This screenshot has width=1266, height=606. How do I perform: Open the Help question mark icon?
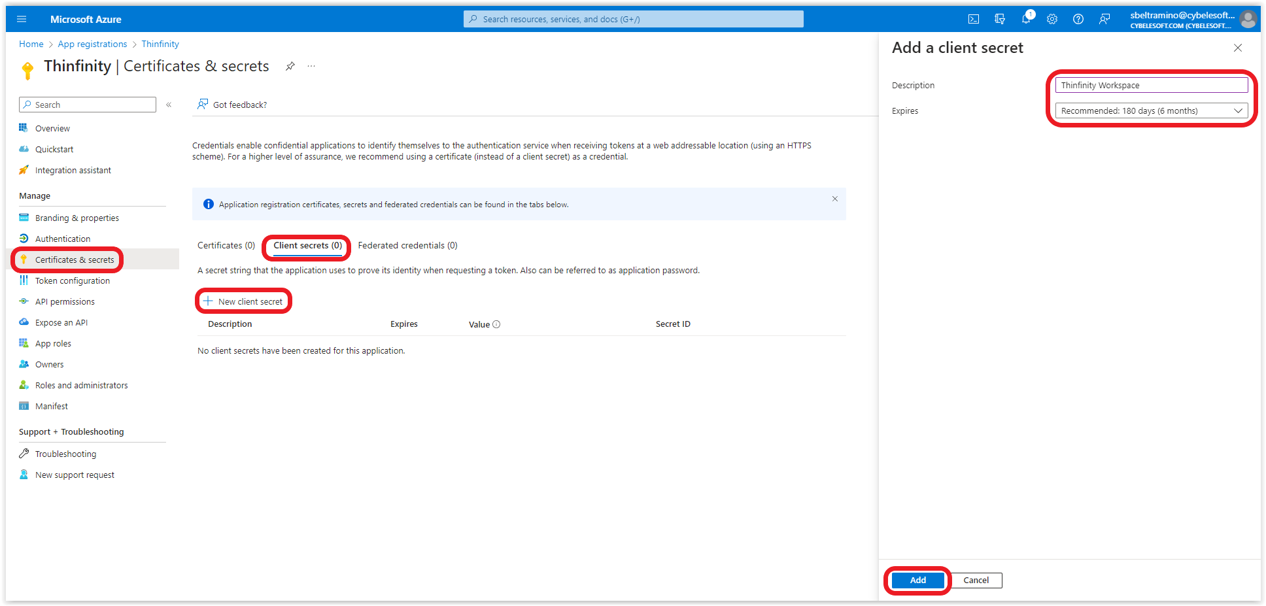pyautogui.click(x=1078, y=19)
